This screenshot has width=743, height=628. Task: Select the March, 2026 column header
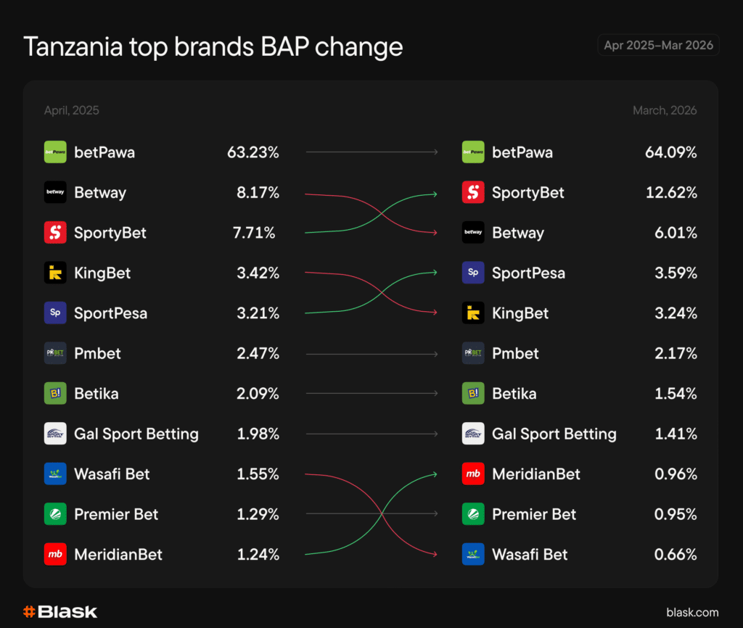click(664, 111)
